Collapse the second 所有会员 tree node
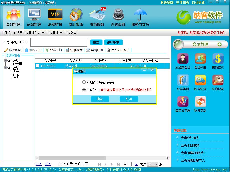Image resolution: width=230 pixels, height=172 pixels. tap(6, 67)
